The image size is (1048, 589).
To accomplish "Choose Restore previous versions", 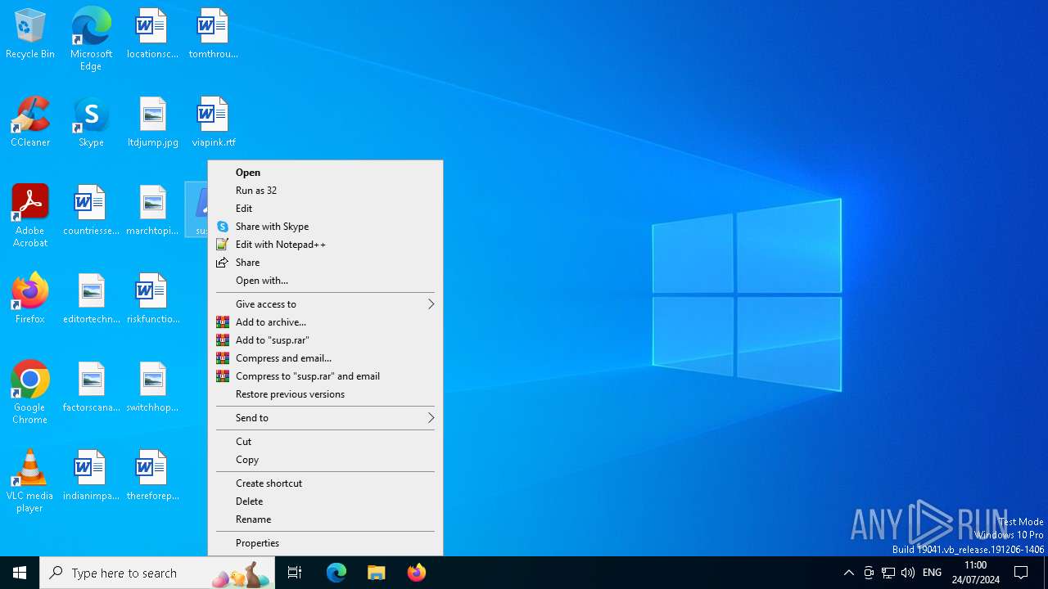I will (326, 394).
